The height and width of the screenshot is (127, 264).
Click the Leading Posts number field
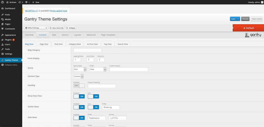point(77,60)
